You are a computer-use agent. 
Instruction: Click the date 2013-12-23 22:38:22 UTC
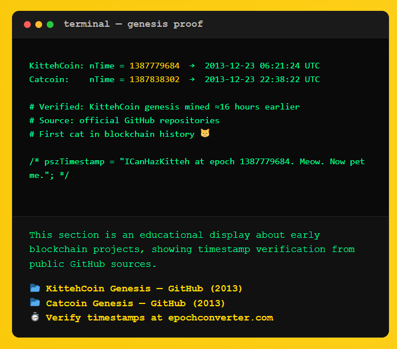(262, 80)
